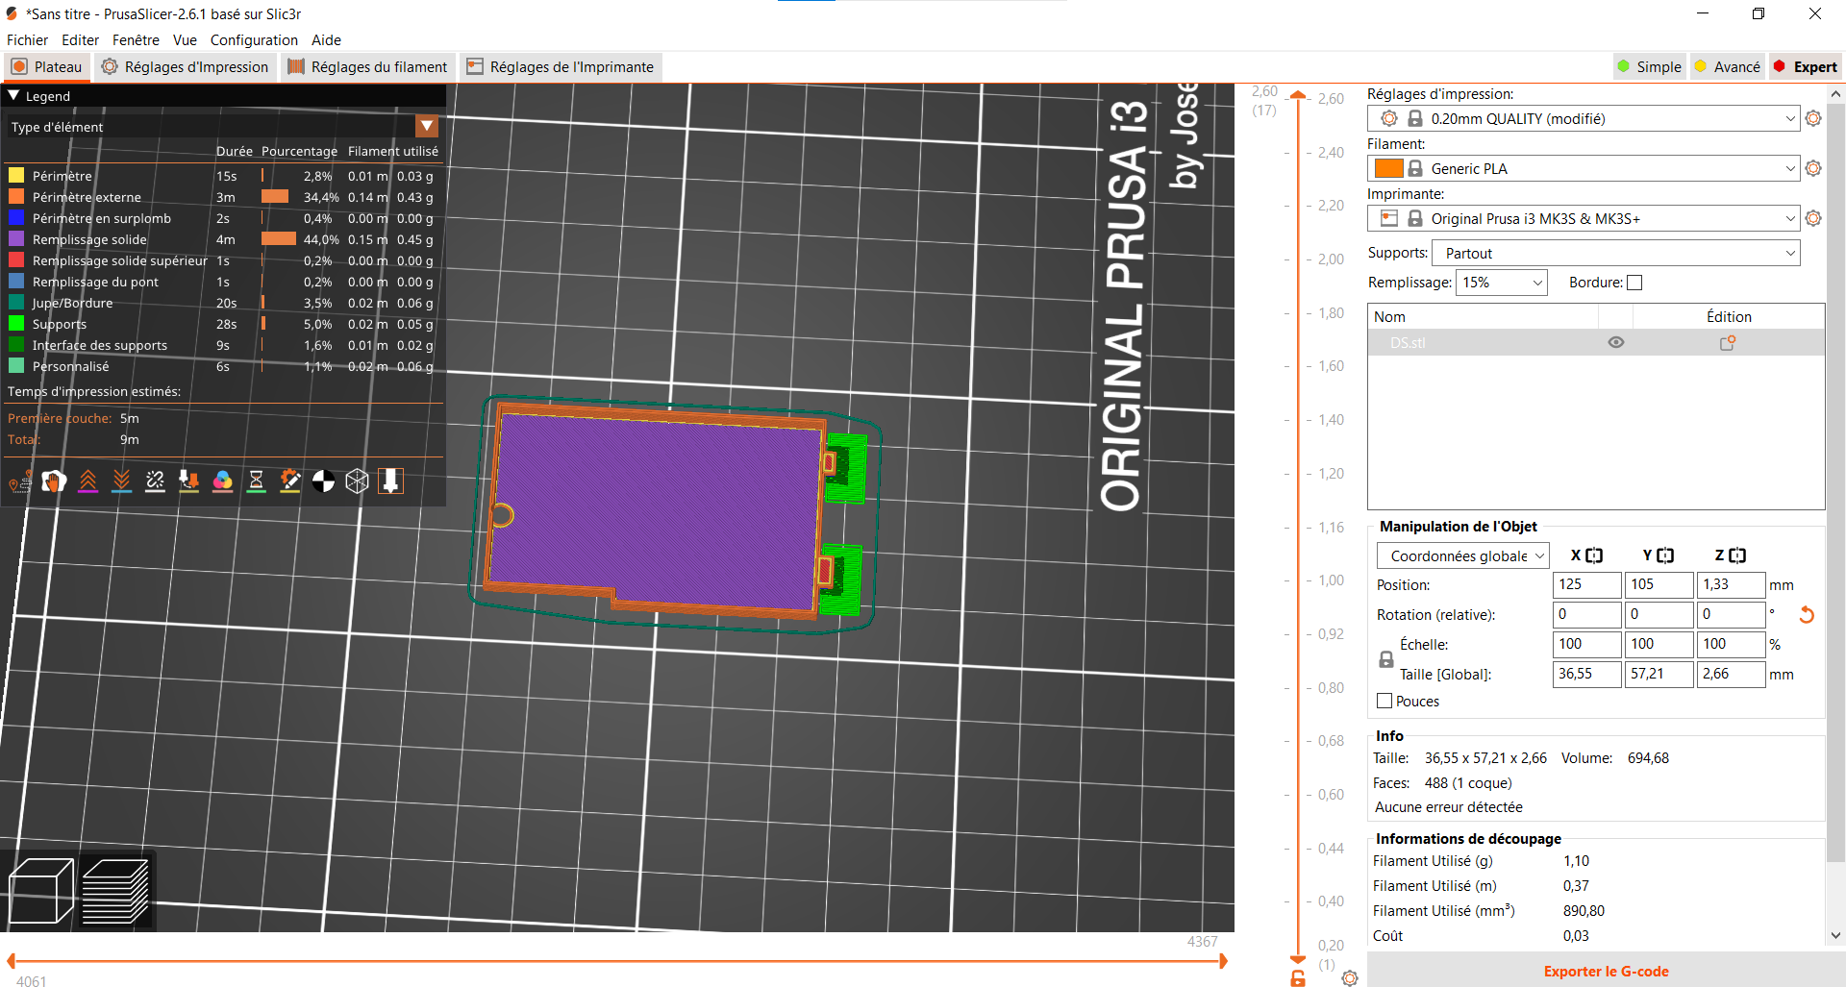
Task: Switch to Simple mode
Action: click(1649, 66)
